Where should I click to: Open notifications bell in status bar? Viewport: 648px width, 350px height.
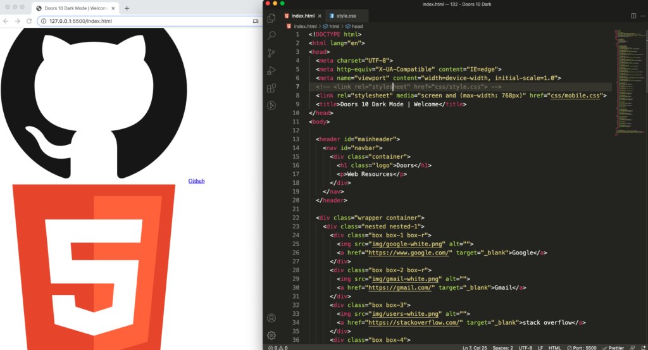pos(643,347)
